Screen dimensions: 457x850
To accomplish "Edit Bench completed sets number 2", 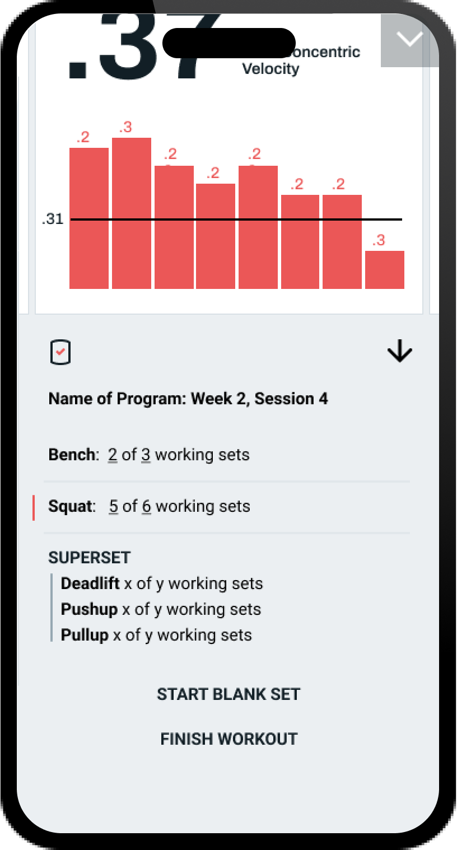I will pyautogui.click(x=113, y=455).
